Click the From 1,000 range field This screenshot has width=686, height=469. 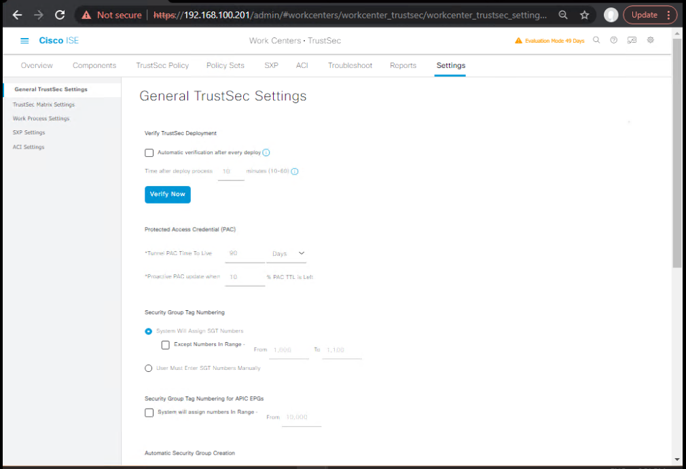pos(289,350)
